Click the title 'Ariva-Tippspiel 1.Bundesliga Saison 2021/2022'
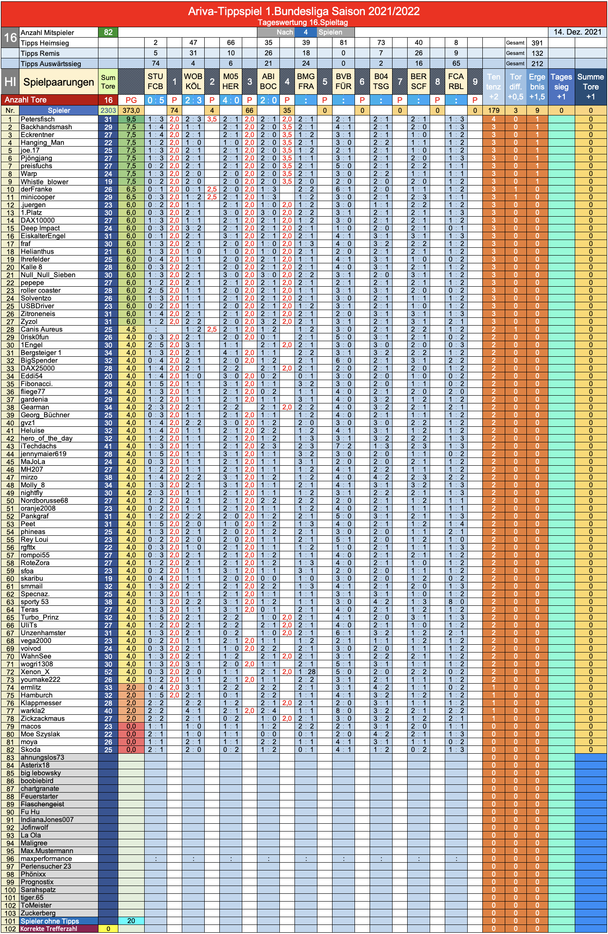This screenshot has width=608, height=934. [304, 11]
